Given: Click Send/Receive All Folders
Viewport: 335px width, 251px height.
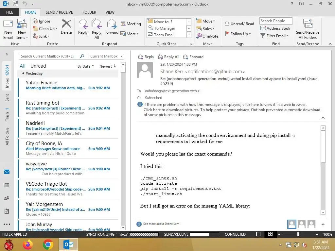Looking at the screenshot, I should (x=308, y=29).
